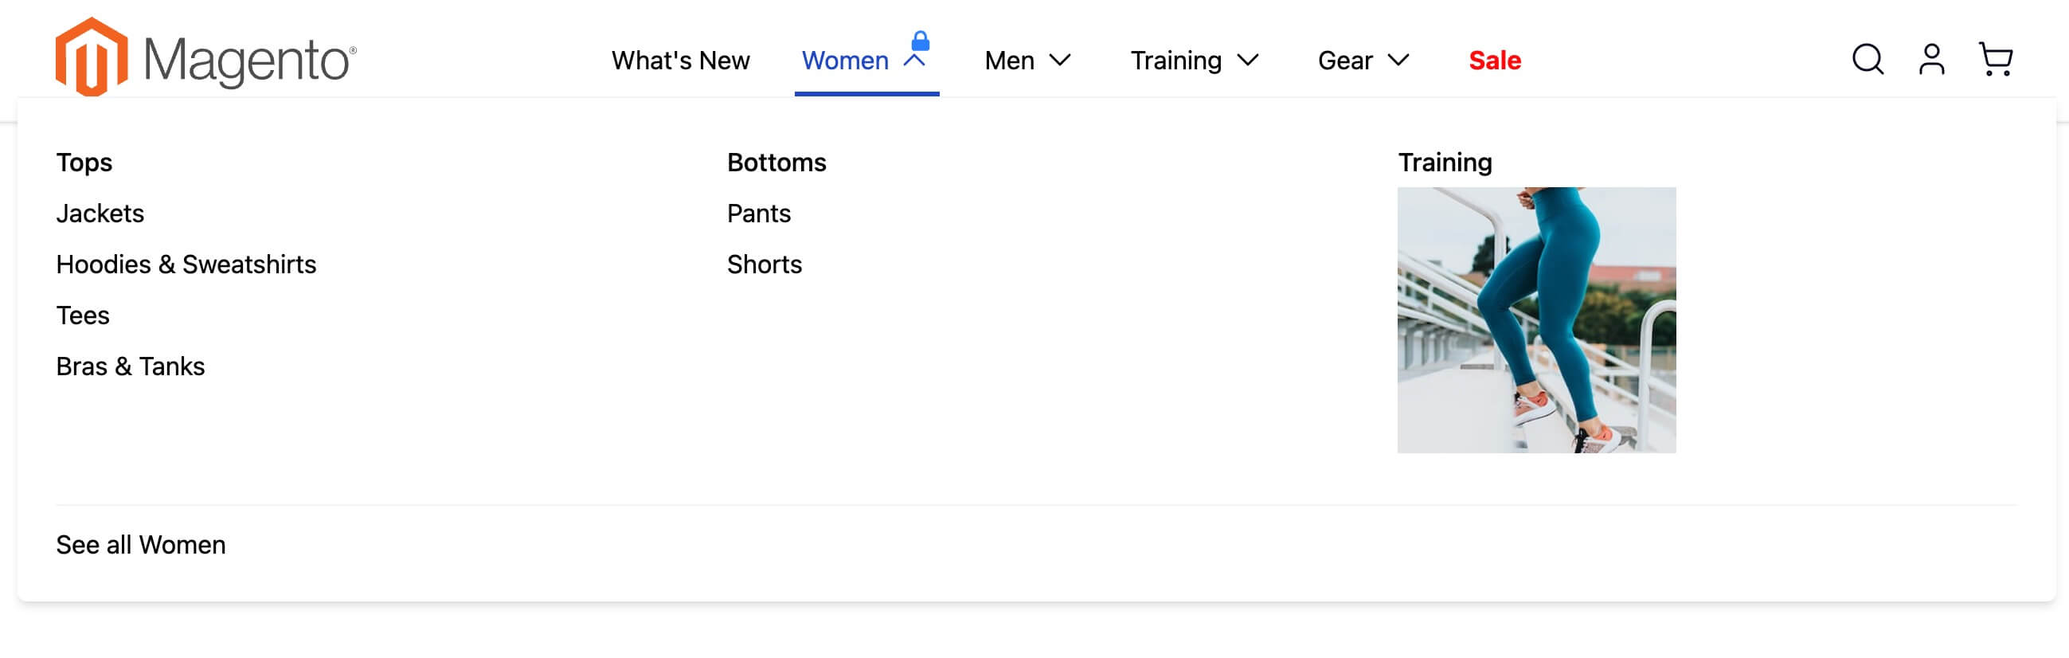Open the shopping cart icon
The image size is (2069, 658).
1995,60
